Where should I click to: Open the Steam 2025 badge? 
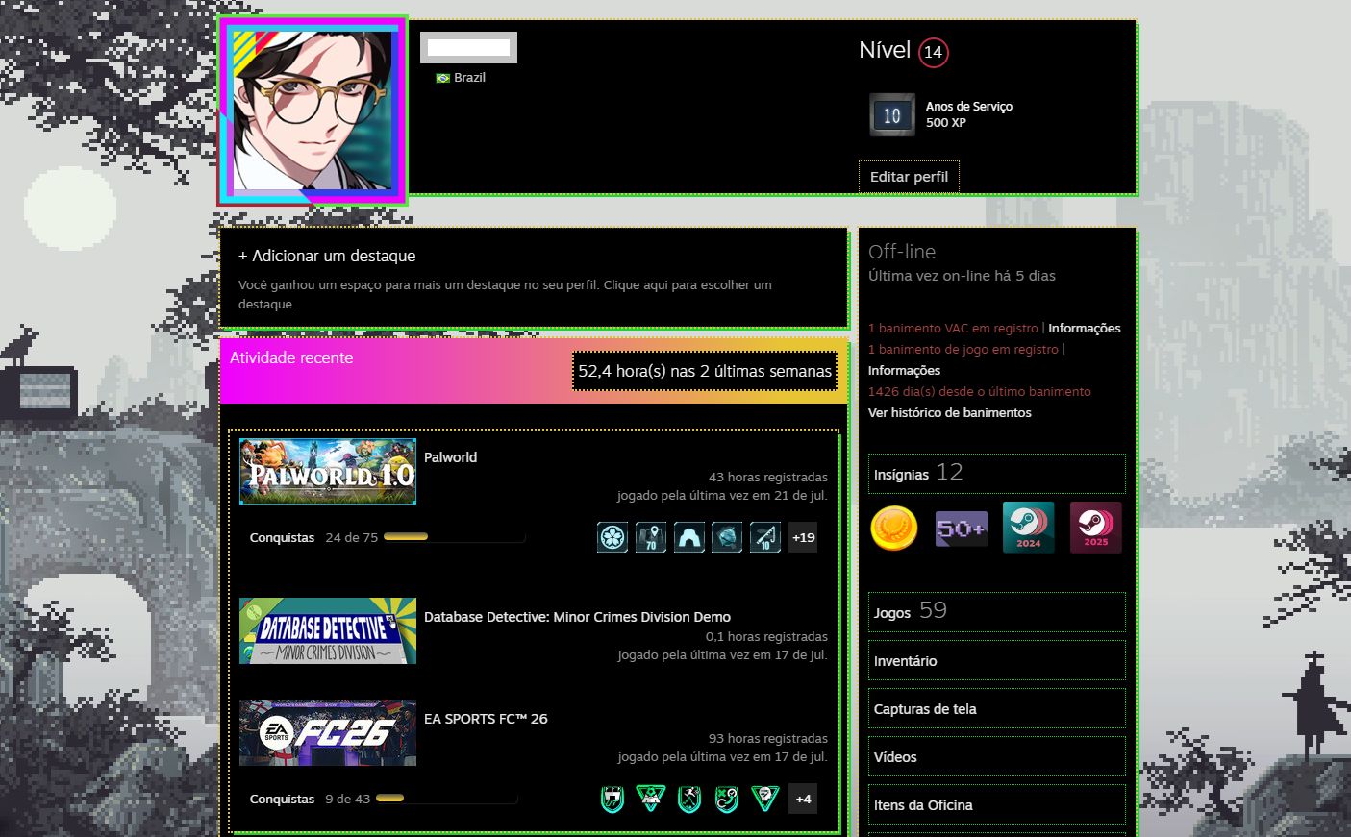(1096, 528)
